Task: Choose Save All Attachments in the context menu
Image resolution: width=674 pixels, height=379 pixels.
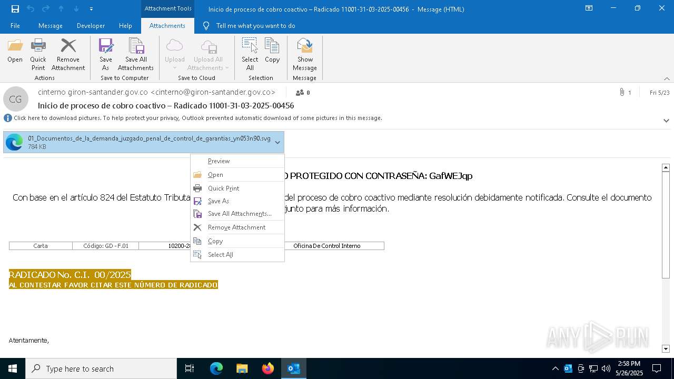Action: click(237, 214)
